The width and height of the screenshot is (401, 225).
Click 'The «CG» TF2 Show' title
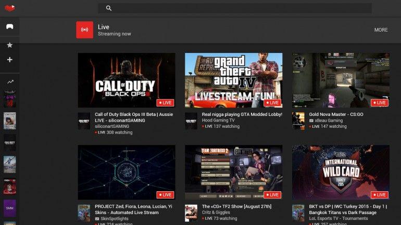point(236,206)
